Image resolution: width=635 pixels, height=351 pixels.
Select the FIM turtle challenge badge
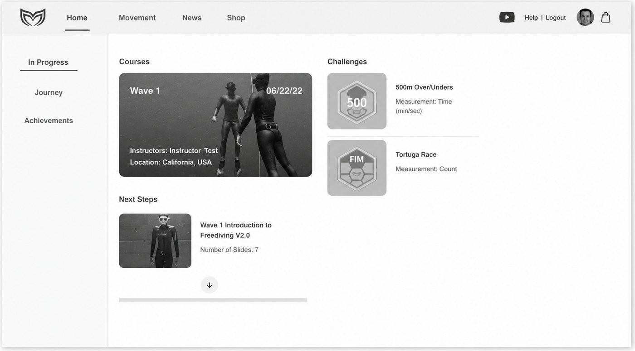(x=357, y=168)
